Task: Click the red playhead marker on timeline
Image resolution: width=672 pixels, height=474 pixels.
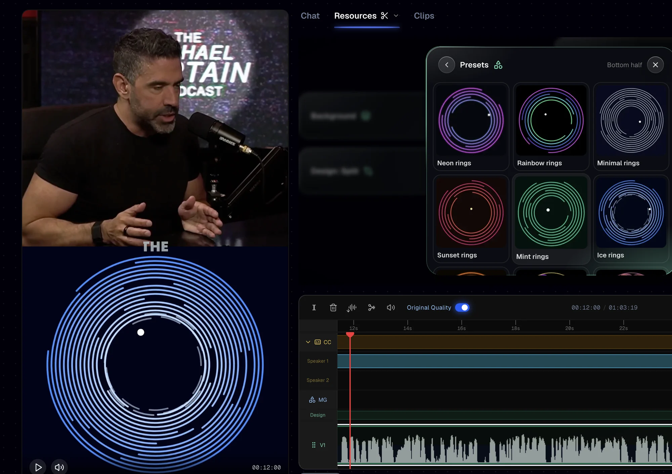Action: pyautogui.click(x=350, y=335)
